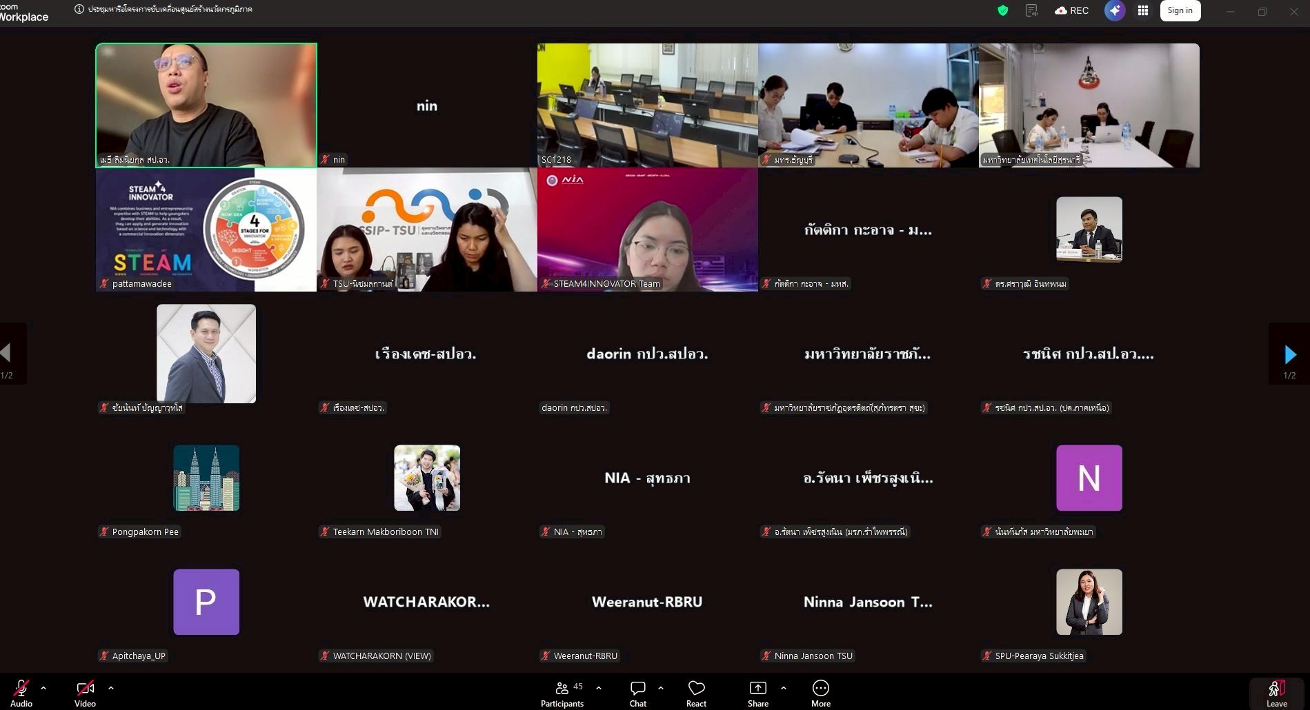The image size is (1310, 710).
Task: Go to next page of participants
Action: coord(1289,354)
